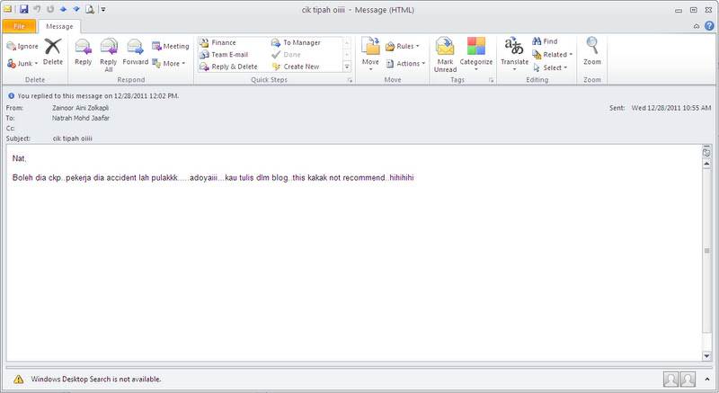
Task: Save the message from Quick Access Toolbar
Action: coord(24,9)
